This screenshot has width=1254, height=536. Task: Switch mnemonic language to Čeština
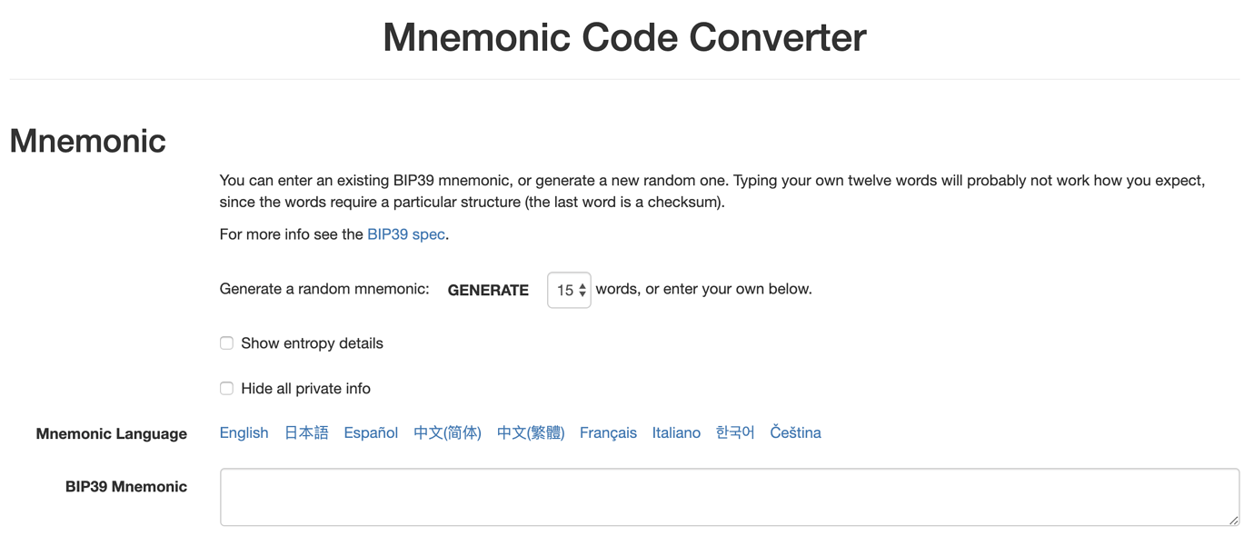coord(795,433)
